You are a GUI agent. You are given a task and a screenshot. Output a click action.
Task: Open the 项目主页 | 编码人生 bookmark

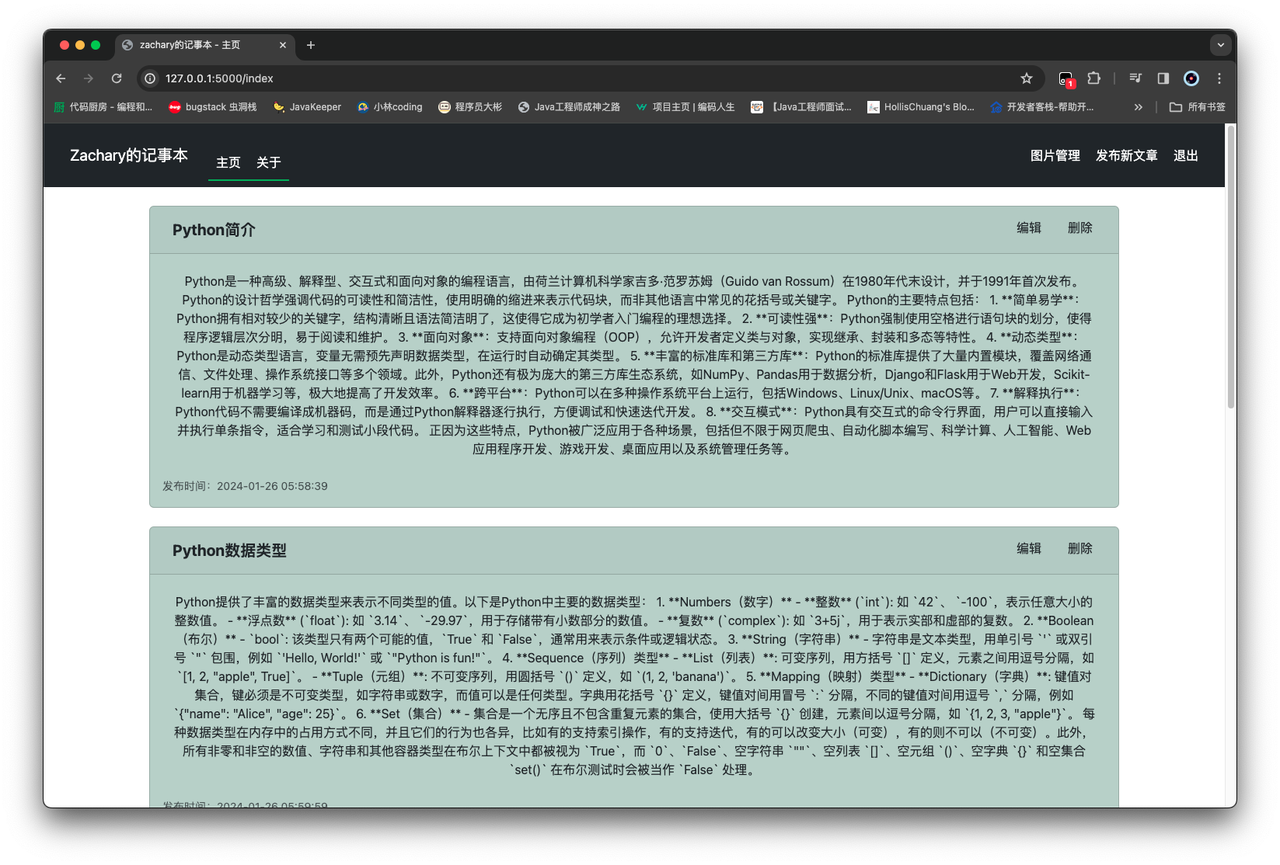click(x=685, y=107)
